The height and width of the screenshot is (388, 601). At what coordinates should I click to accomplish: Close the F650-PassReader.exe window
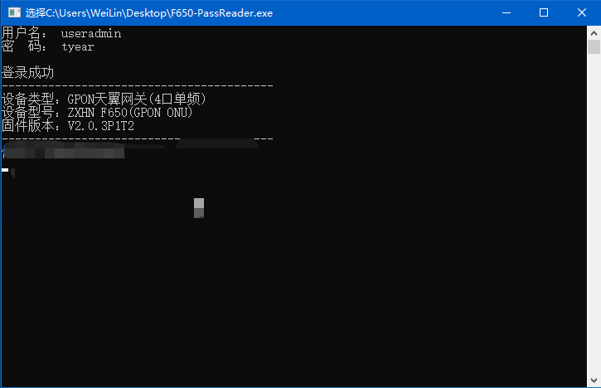pyautogui.click(x=581, y=12)
